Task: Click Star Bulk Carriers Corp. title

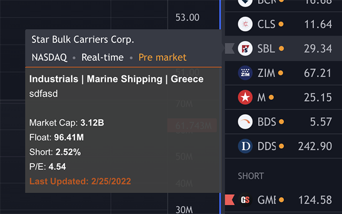Action: point(83,40)
